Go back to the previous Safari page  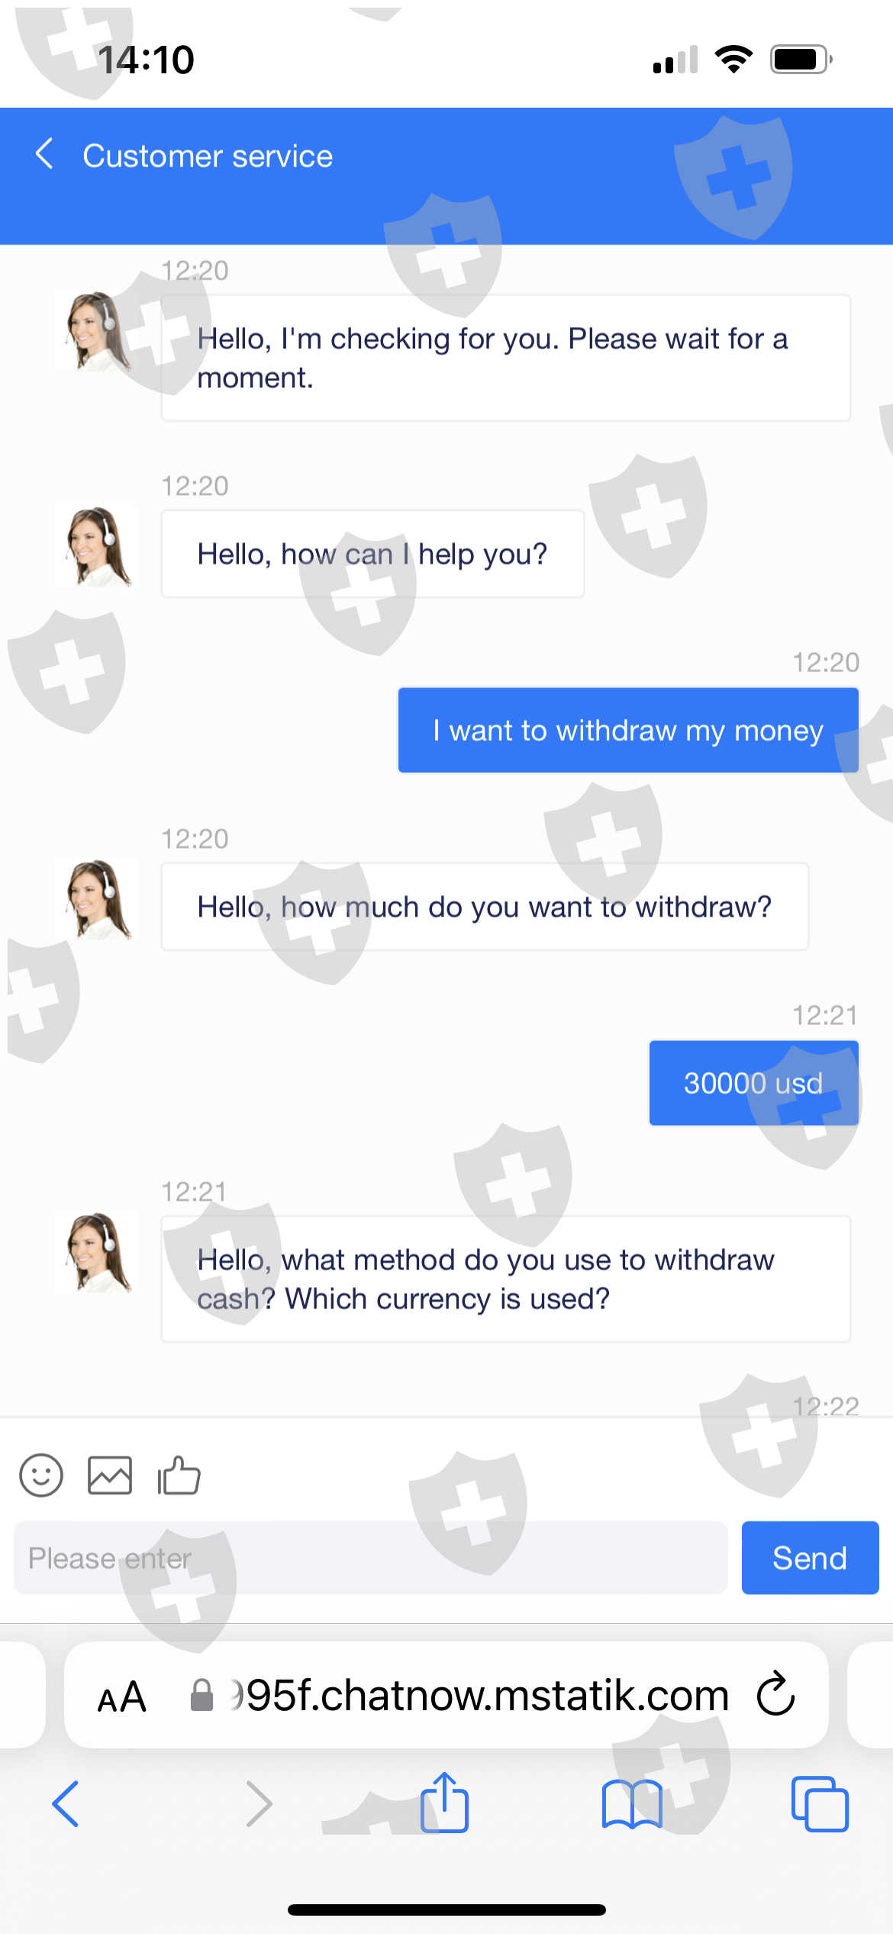pyautogui.click(x=66, y=1803)
